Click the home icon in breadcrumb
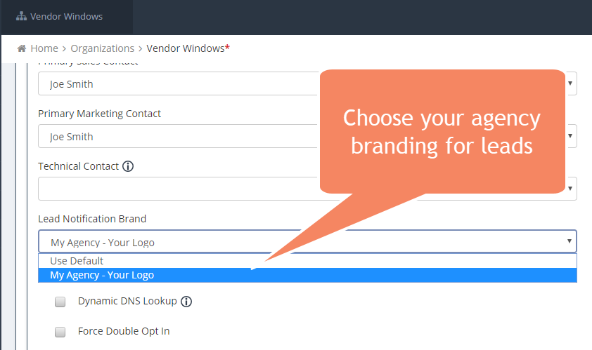The height and width of the screenshot is (350, 592). tap(22, 48)
